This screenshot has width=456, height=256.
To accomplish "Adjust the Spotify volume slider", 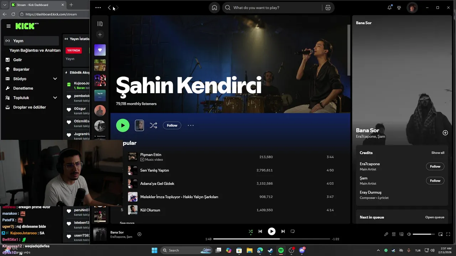I will tap(424, 234).
